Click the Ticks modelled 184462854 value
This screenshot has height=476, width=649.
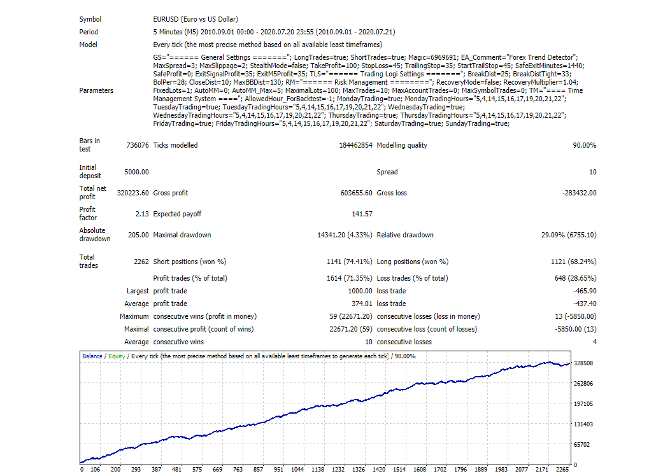coord(355,145)
